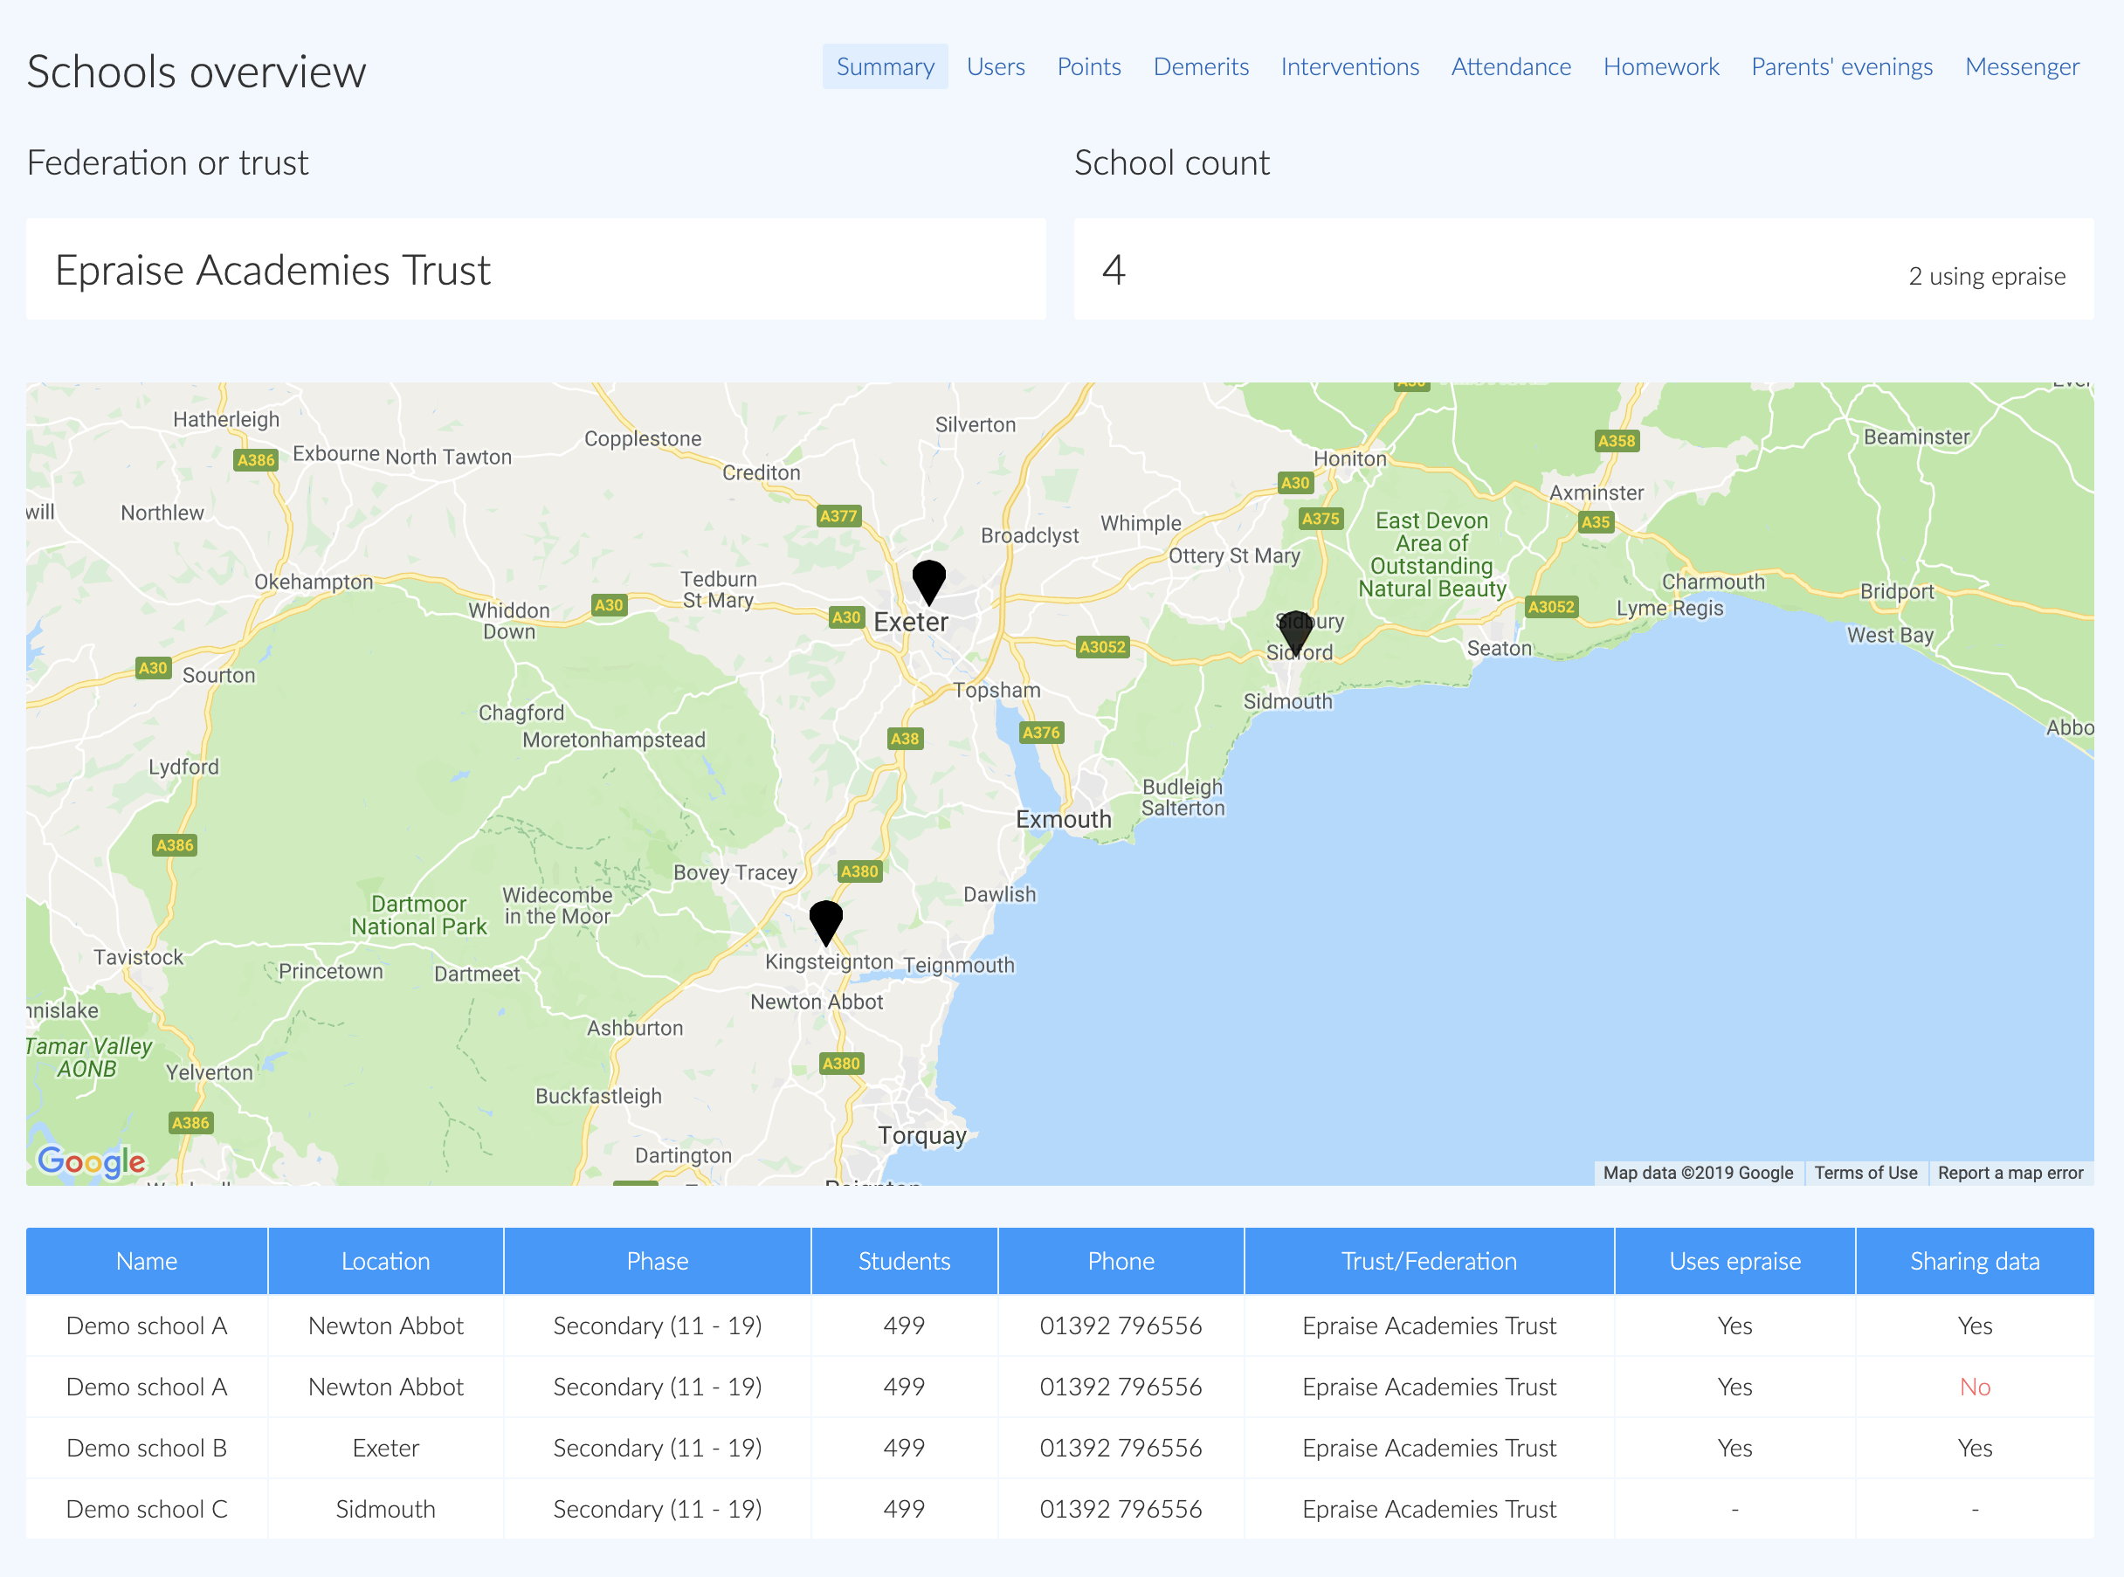Select the Interventions tab
Viewport: 2124px width, 1577px height.
point(1348,67)
